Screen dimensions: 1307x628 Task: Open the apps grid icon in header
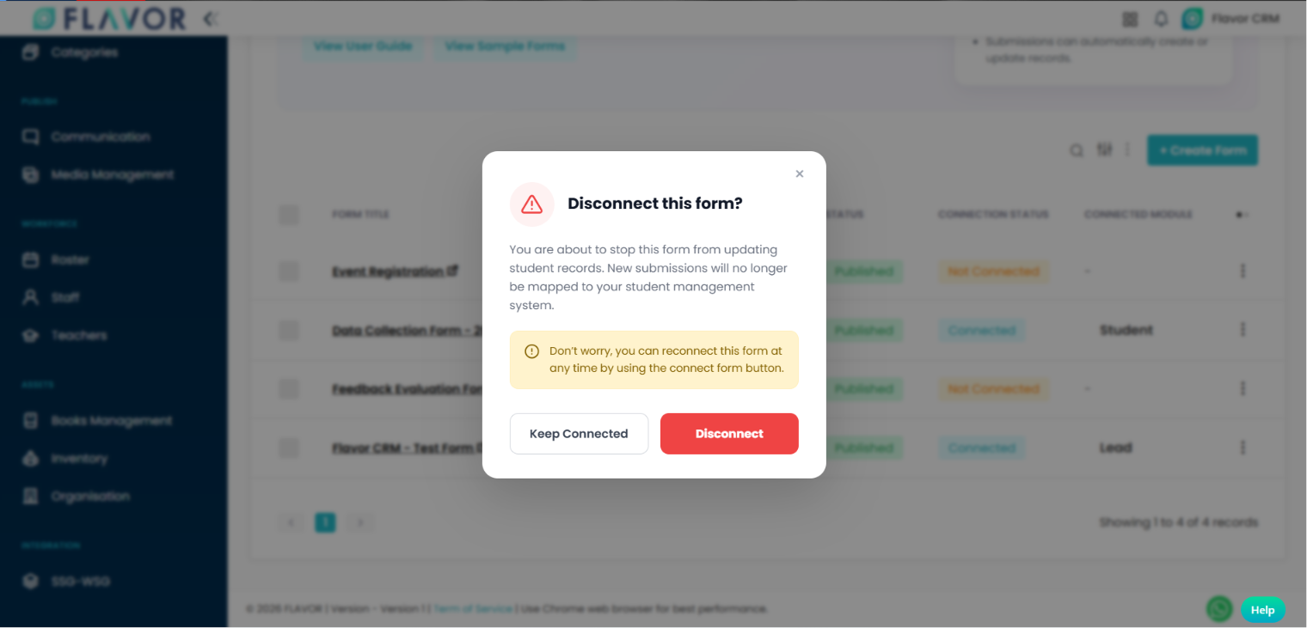[1130, 19]
